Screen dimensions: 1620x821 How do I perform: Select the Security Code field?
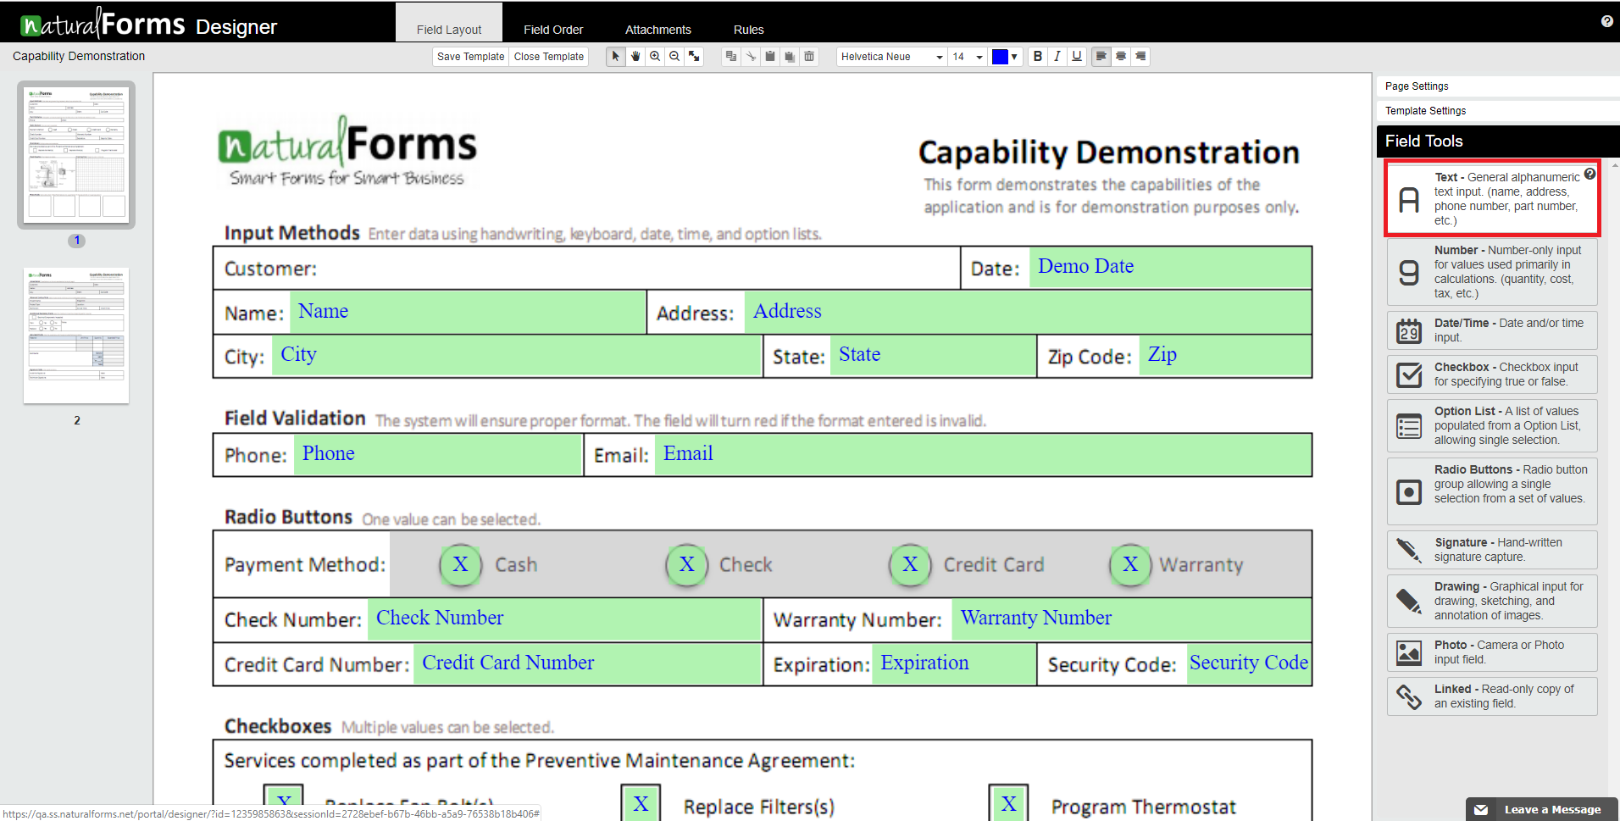click(1249, 663)
